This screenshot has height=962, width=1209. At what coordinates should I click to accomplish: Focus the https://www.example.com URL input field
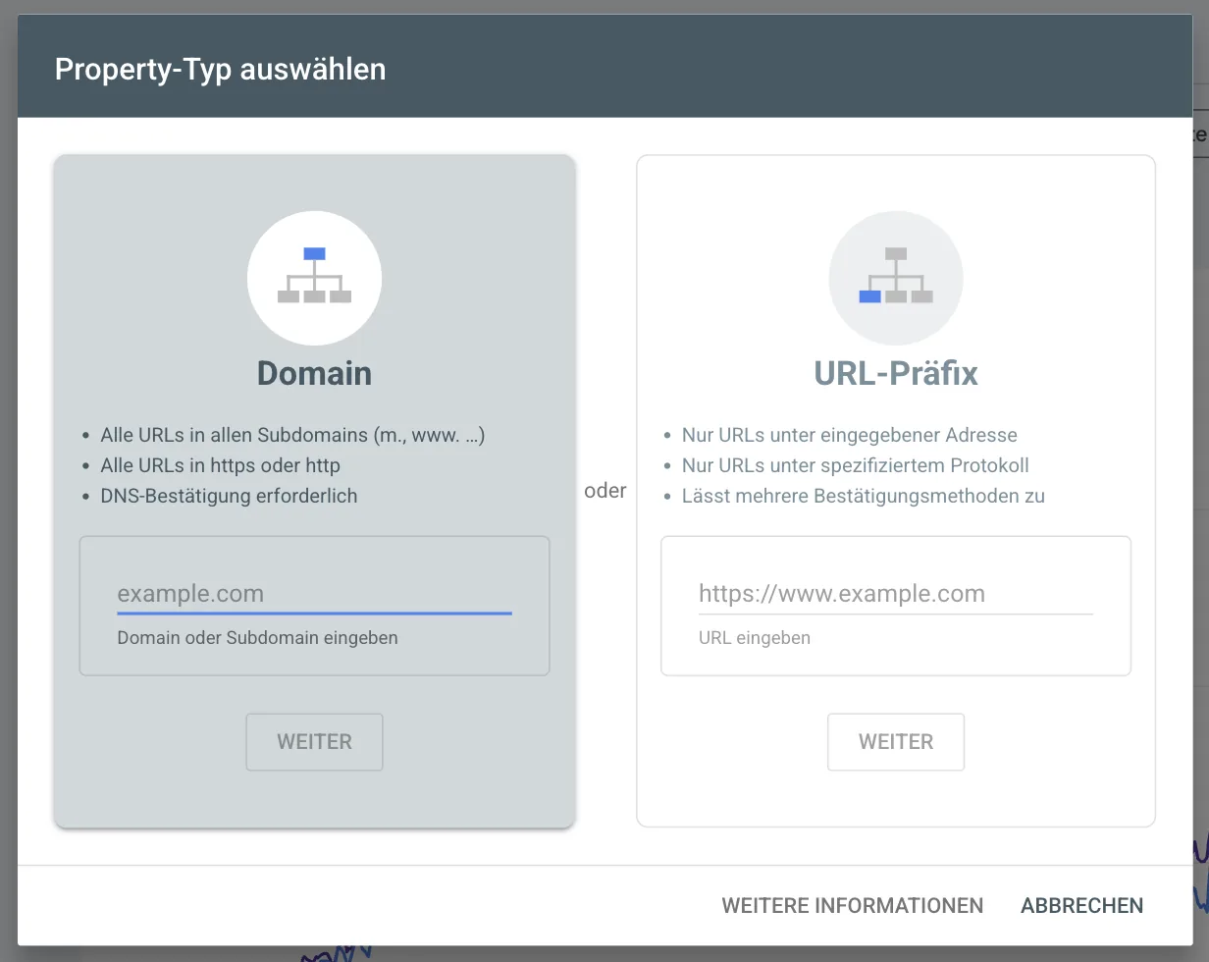coord(896,594)
